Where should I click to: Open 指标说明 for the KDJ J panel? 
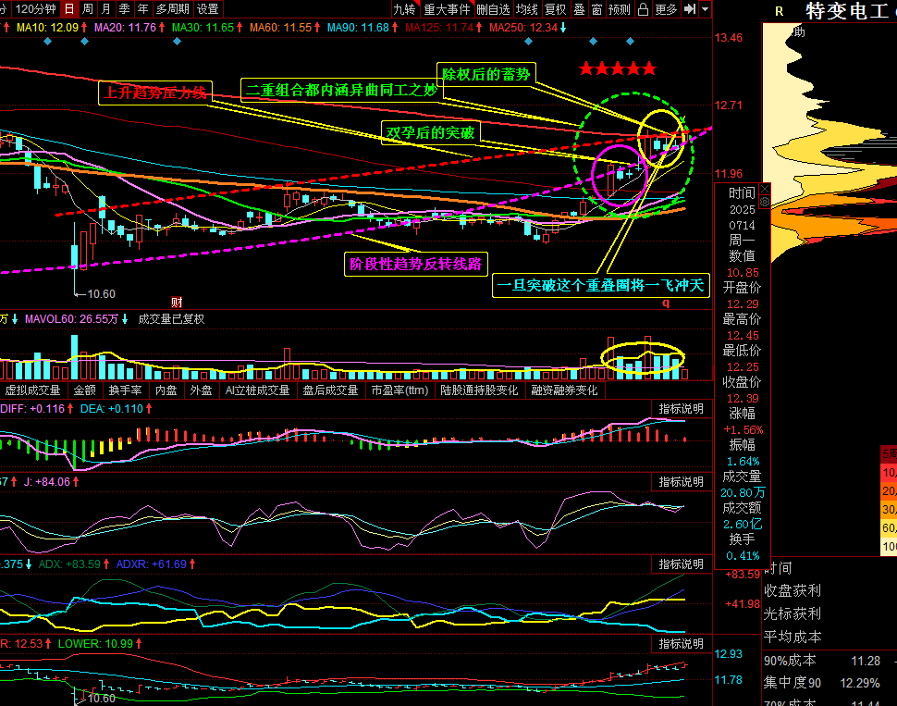point(681,482)
